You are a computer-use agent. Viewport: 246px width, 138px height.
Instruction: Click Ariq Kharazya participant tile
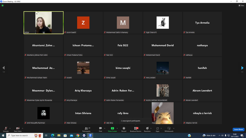pyautogui.click(x=83, y=90)
